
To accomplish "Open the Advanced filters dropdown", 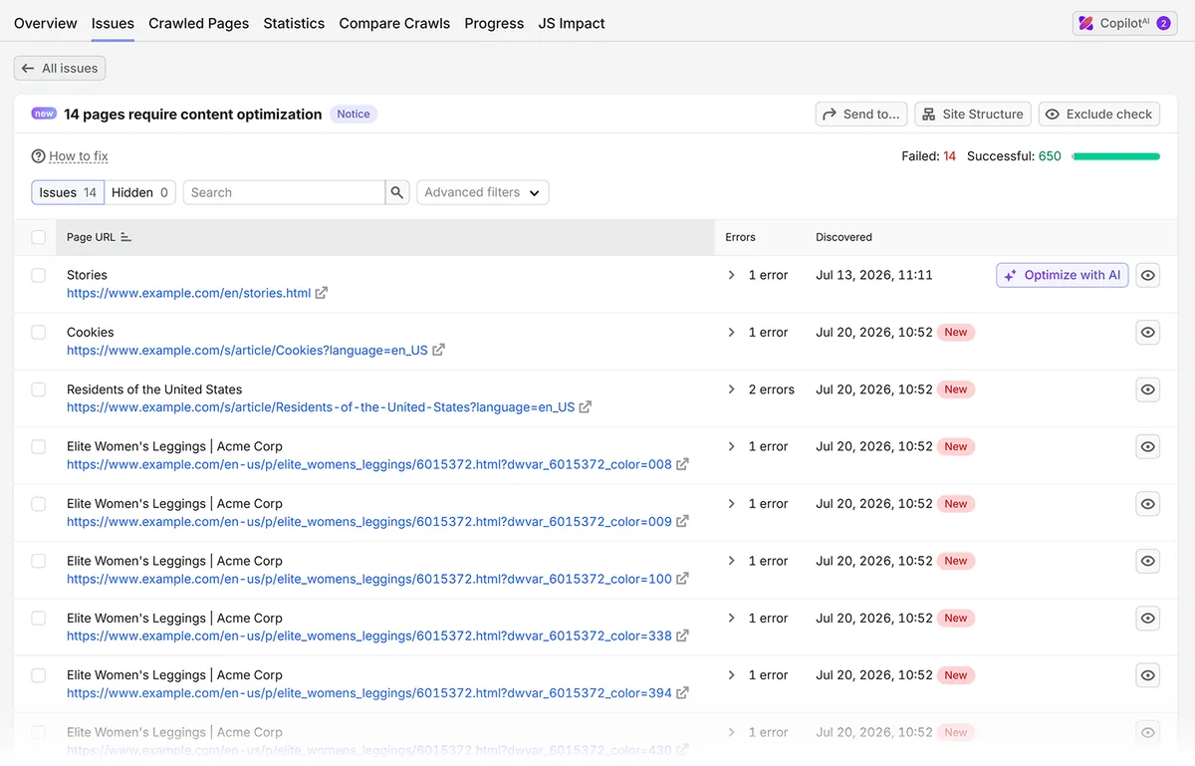I will tap(483, 192).
